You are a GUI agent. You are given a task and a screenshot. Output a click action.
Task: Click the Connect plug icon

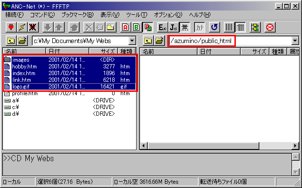11,27
